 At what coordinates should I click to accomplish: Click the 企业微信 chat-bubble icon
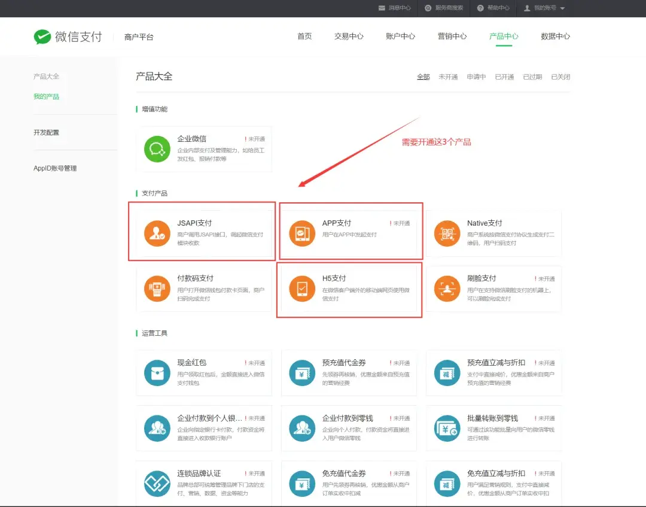157,150
